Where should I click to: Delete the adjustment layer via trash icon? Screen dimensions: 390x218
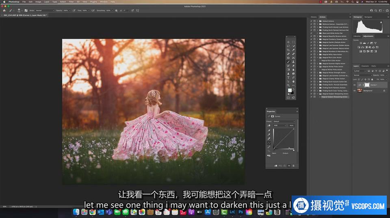(x=293, y=166)
